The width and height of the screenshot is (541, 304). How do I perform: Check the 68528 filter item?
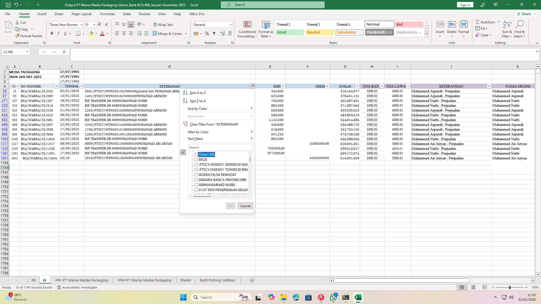(x=196, y=159)
